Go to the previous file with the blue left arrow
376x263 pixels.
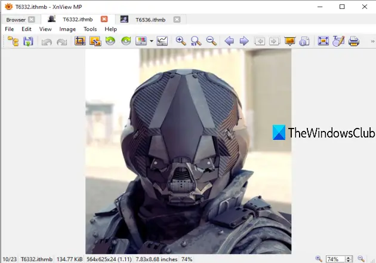tap(229, 41)
